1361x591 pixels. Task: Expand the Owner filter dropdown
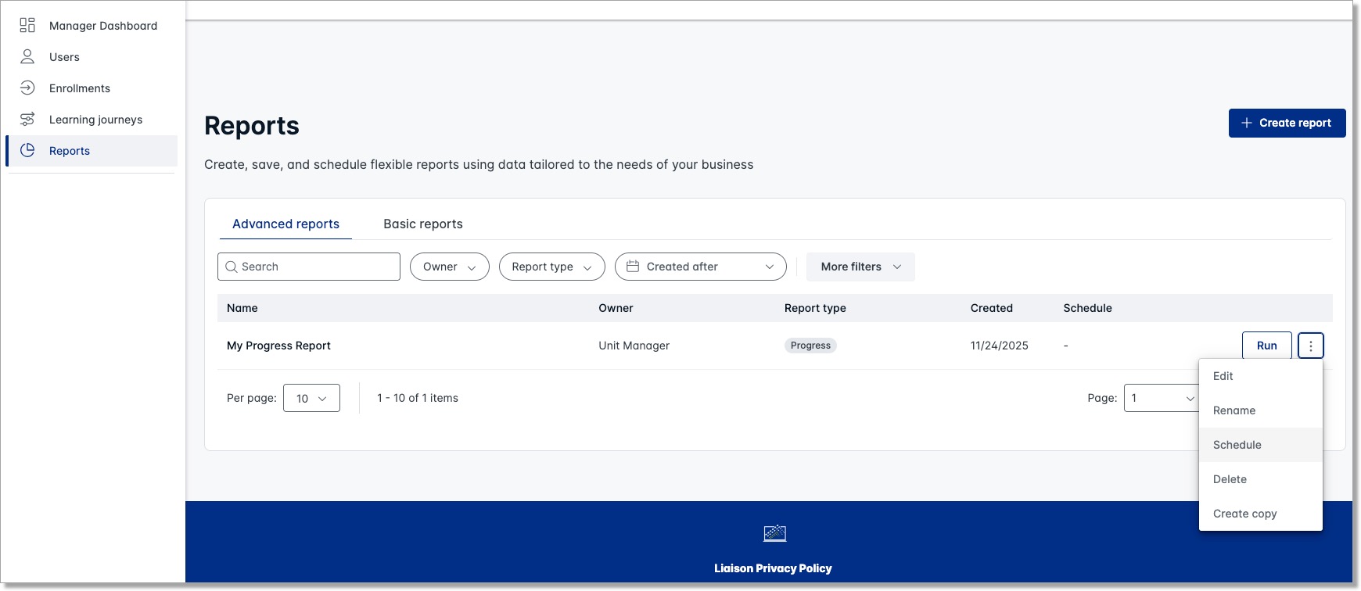[449, 267]
